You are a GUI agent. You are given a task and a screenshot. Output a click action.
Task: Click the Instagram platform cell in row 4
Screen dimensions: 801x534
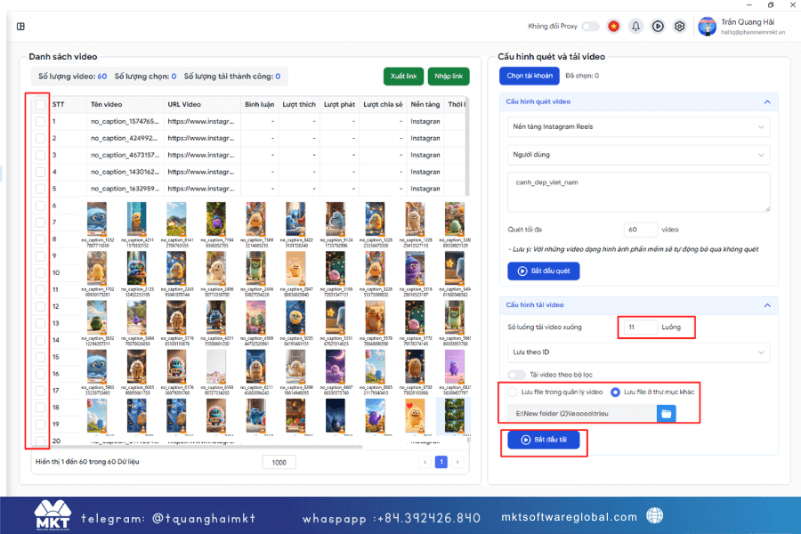tap(425, 172)
